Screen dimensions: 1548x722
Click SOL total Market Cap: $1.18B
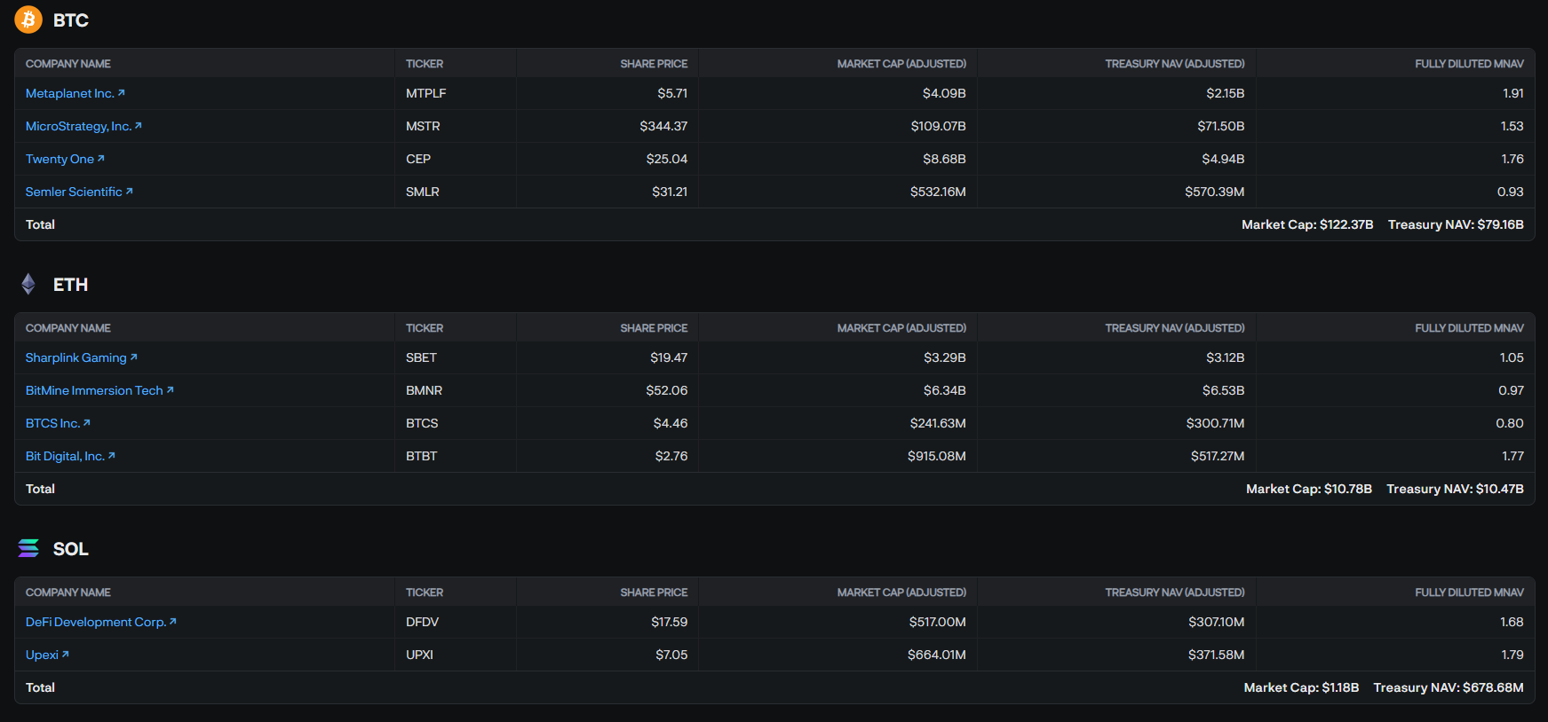pos(1301,687)
